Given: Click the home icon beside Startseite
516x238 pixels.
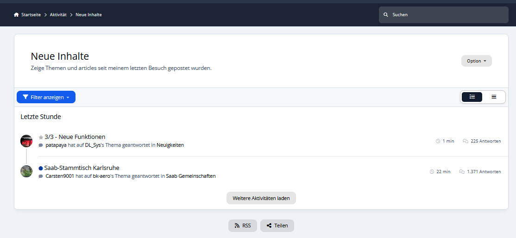Looking at the screenshot, I should [x=16, y=15].
